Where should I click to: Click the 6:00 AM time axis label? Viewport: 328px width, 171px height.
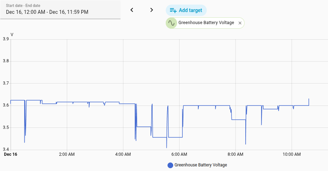(179, 154)
